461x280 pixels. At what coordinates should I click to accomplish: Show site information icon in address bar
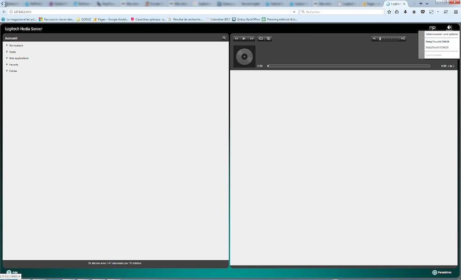(x=11, y=12)
